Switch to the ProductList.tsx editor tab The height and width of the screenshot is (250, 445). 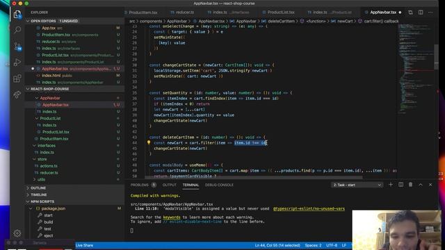pyautogui.click(x=281, y=12)
